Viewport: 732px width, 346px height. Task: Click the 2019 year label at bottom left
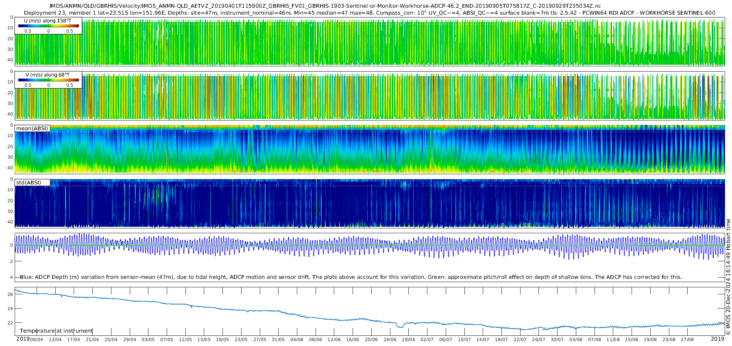(x=23, y=339)
